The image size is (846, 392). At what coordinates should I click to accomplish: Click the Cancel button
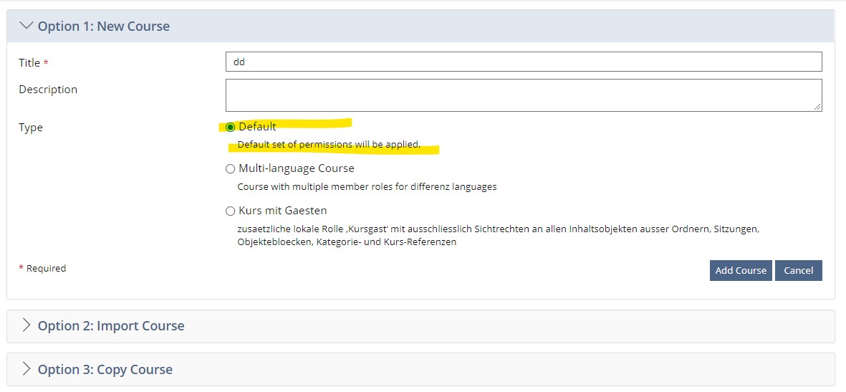point(798,270)
